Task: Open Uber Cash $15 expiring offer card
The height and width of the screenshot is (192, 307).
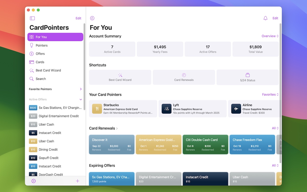Action: coord(252,179)
